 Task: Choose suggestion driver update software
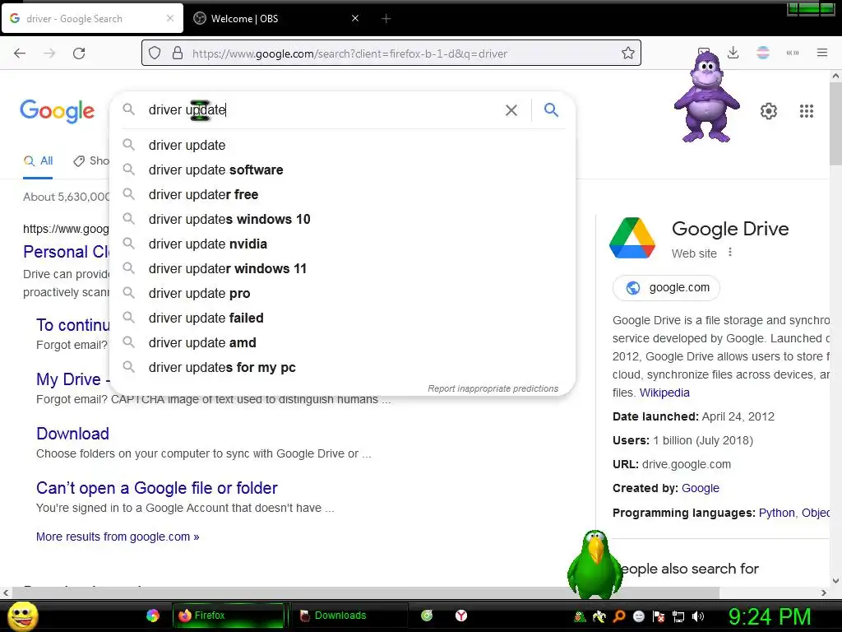(x=343, y=170)
